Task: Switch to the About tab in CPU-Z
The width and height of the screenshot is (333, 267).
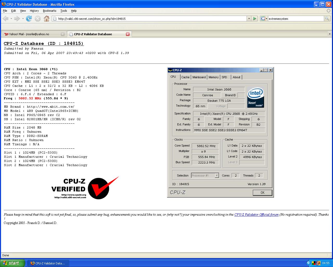Action: point(236,77)
